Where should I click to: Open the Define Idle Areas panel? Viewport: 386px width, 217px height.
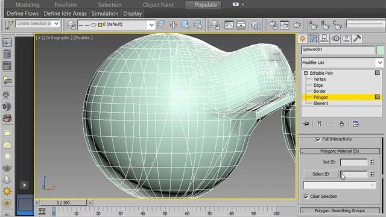65,13
